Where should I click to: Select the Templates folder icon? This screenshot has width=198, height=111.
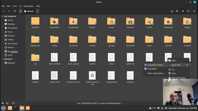(168, 21)
